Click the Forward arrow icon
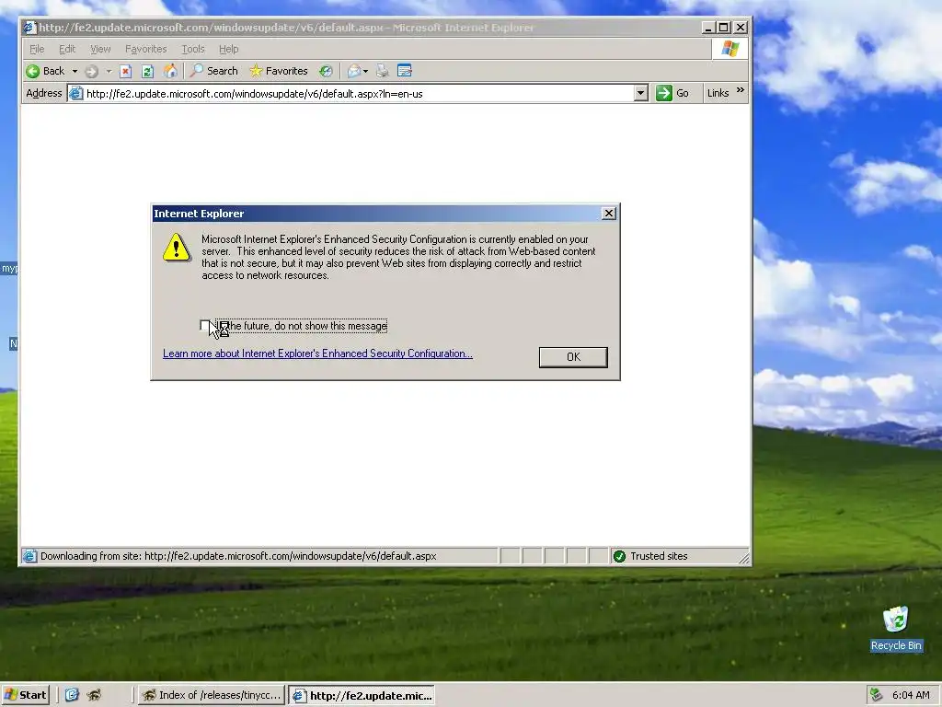The width and height of the screenshot is (942, 707). (91, 72)
